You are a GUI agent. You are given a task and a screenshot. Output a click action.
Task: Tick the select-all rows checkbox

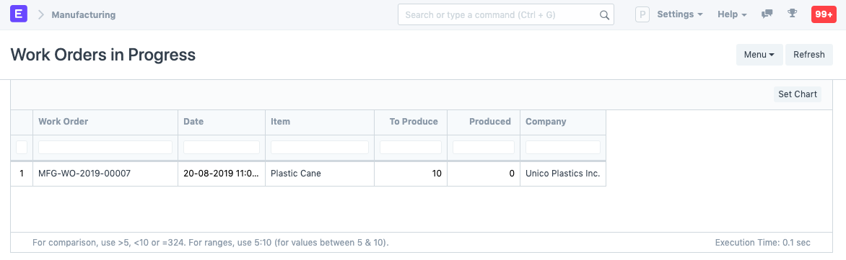click(22, 147)
